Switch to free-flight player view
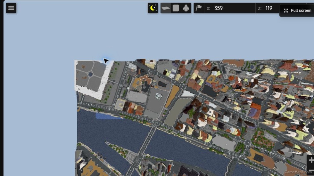This screenshot has width=314, height=176. 186,8
